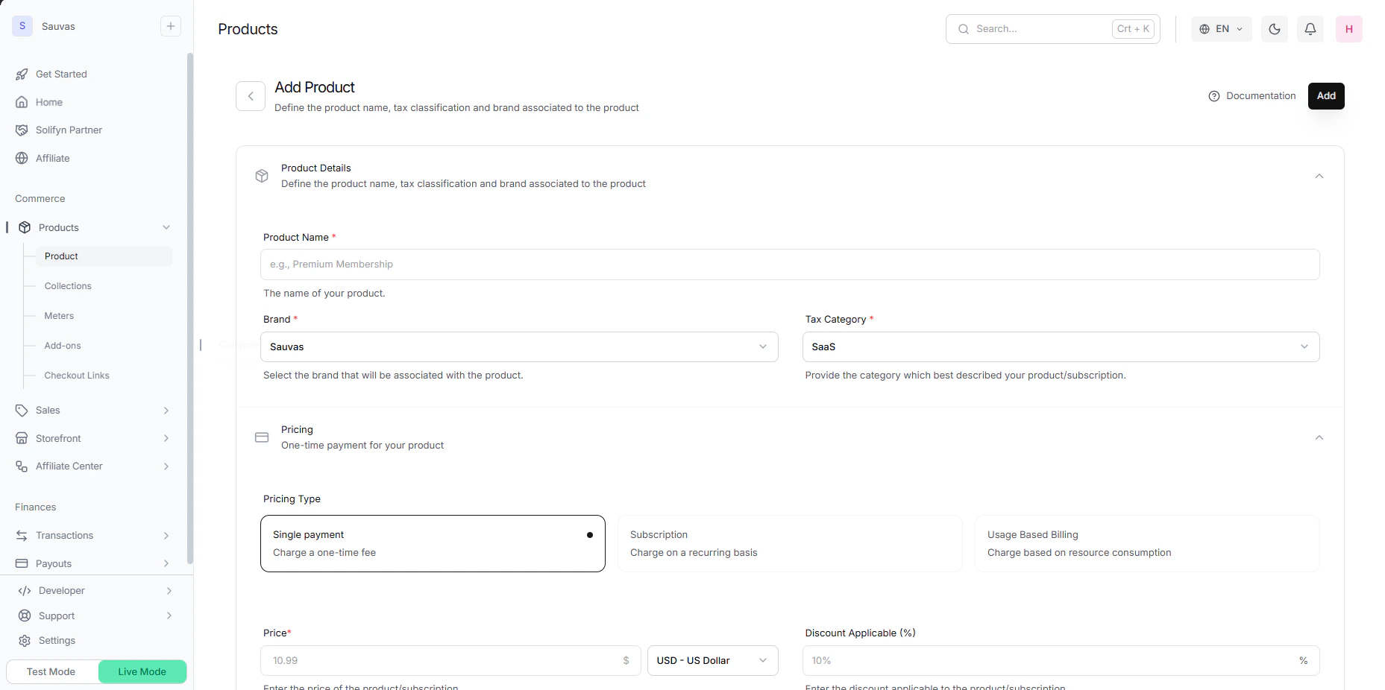Click the Transactions arrows icon
The height and width of the screenshot is (690, 1385).
pos(22,536)
